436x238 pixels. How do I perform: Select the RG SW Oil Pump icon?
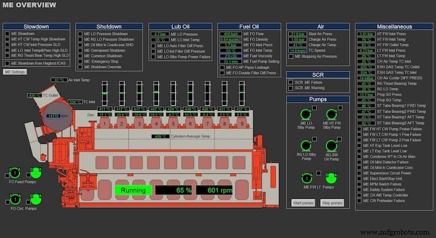pos(332,146)
